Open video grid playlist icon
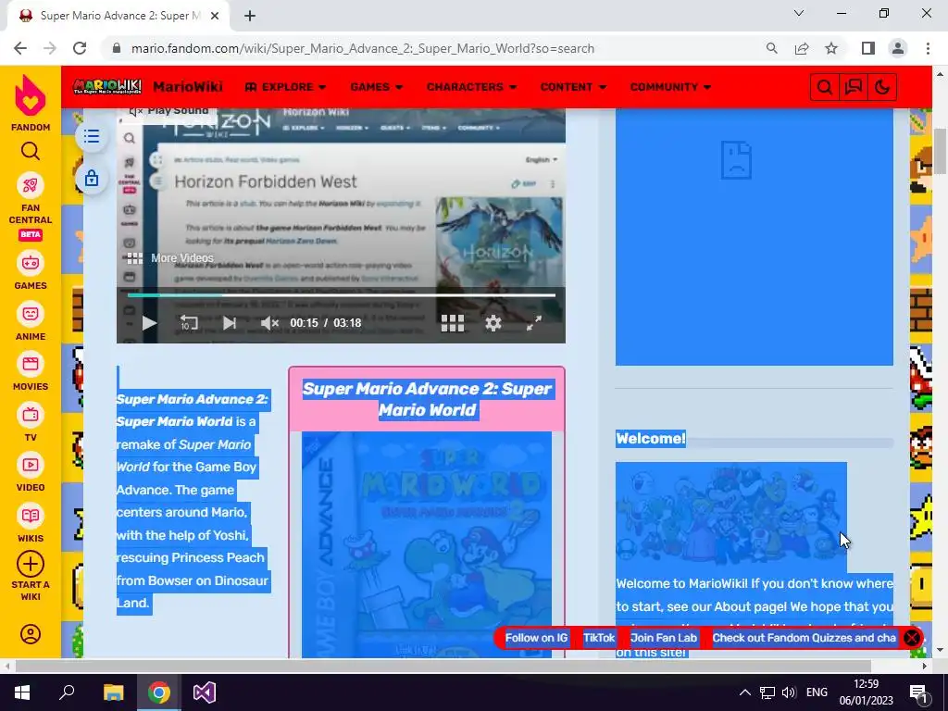 452,323
